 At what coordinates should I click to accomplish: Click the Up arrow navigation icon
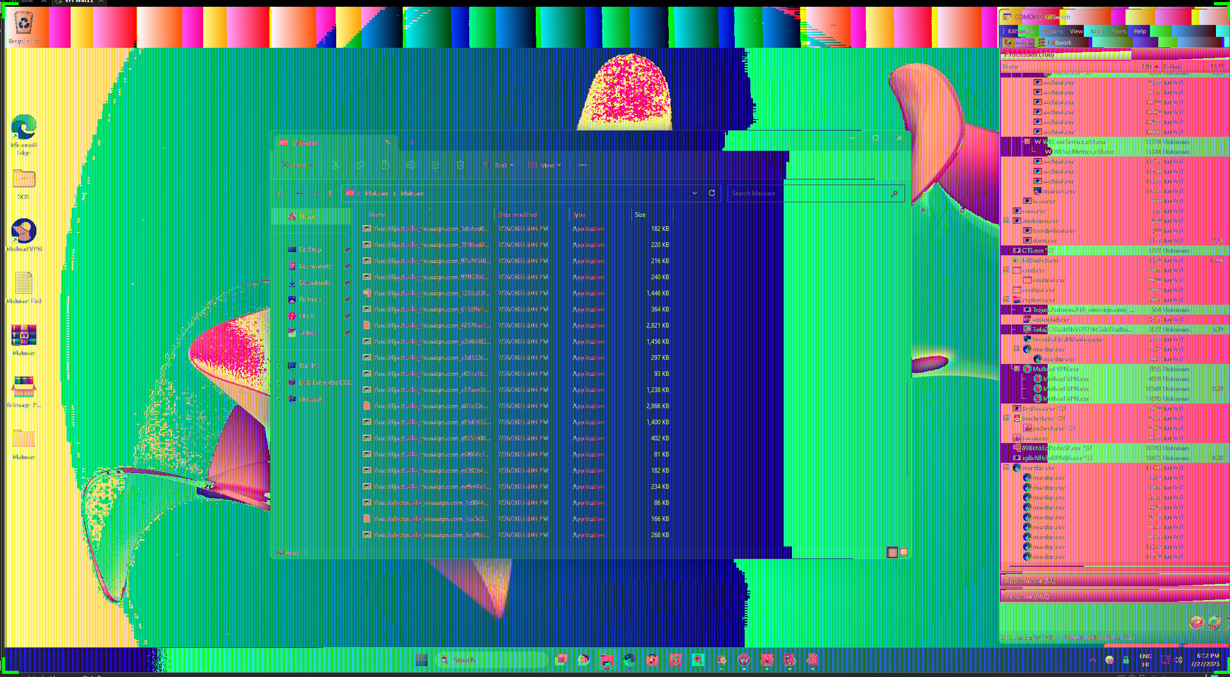coord(330,193)
